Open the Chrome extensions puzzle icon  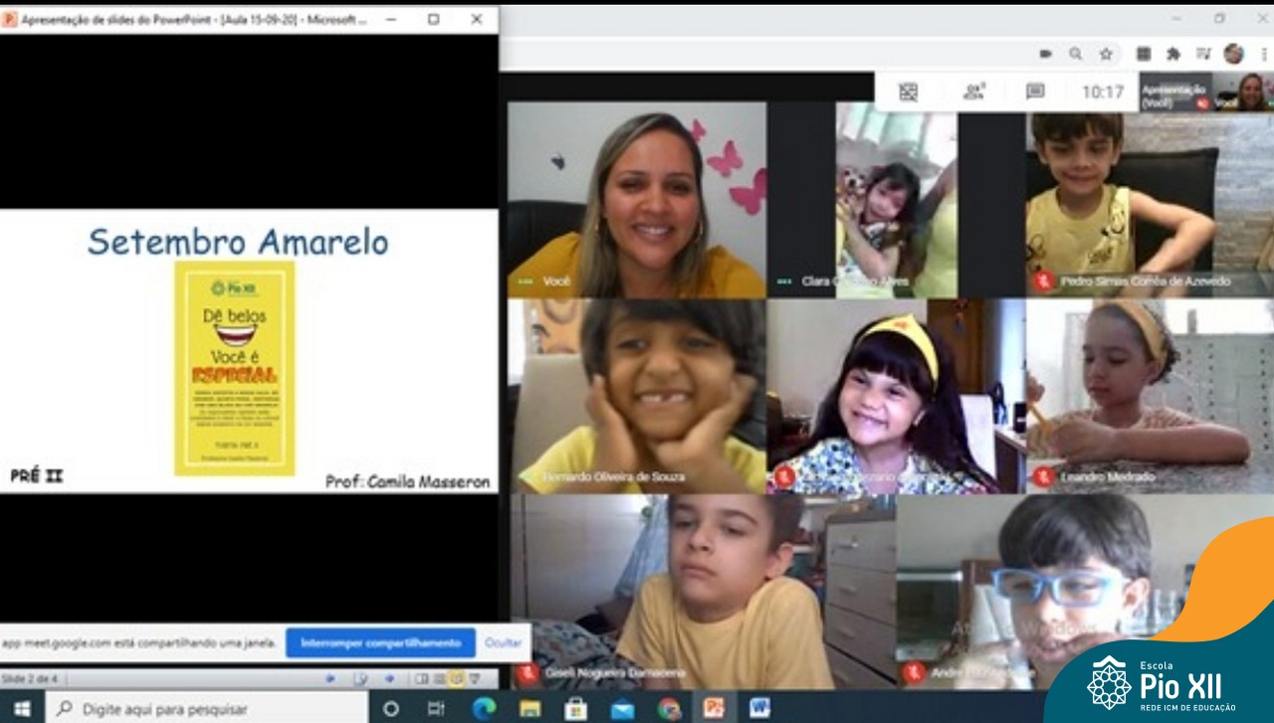click(1173, 54)
